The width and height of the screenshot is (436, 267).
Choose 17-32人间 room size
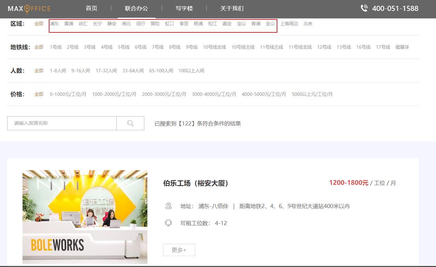106,71
